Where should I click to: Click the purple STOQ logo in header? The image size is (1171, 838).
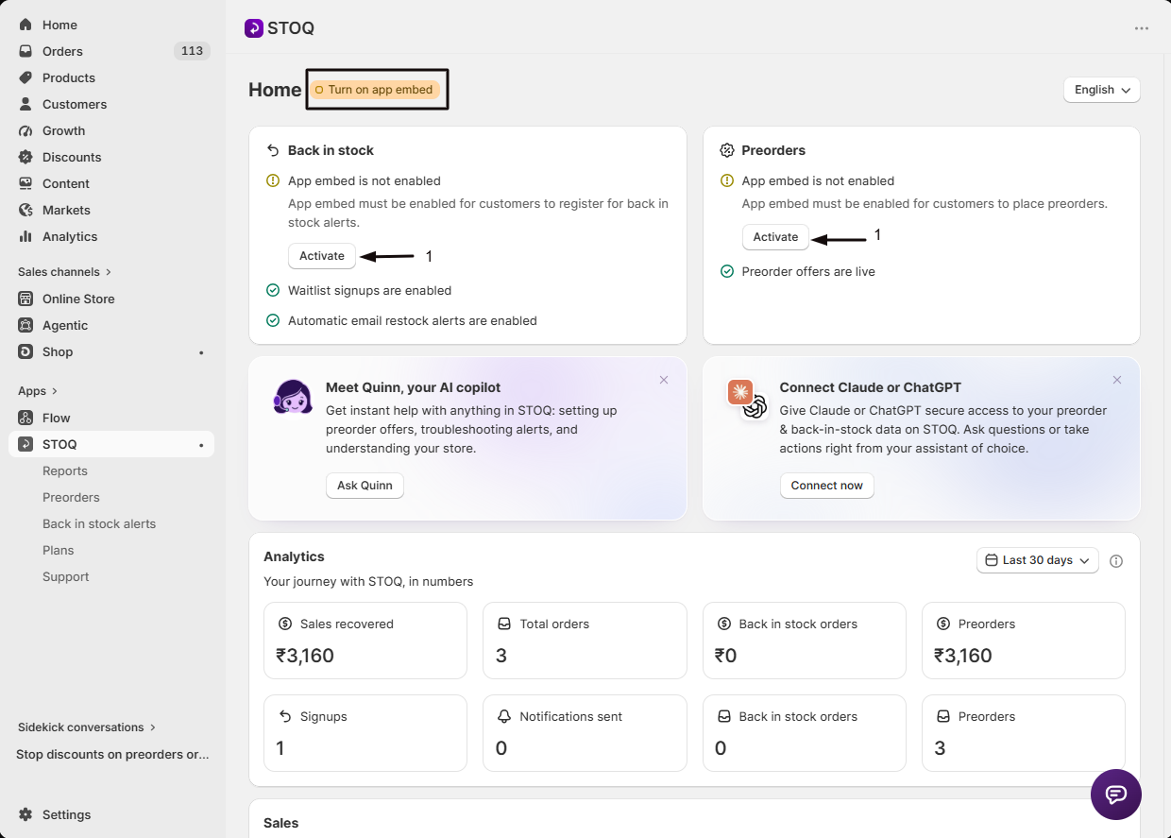(x=253, y=28)
